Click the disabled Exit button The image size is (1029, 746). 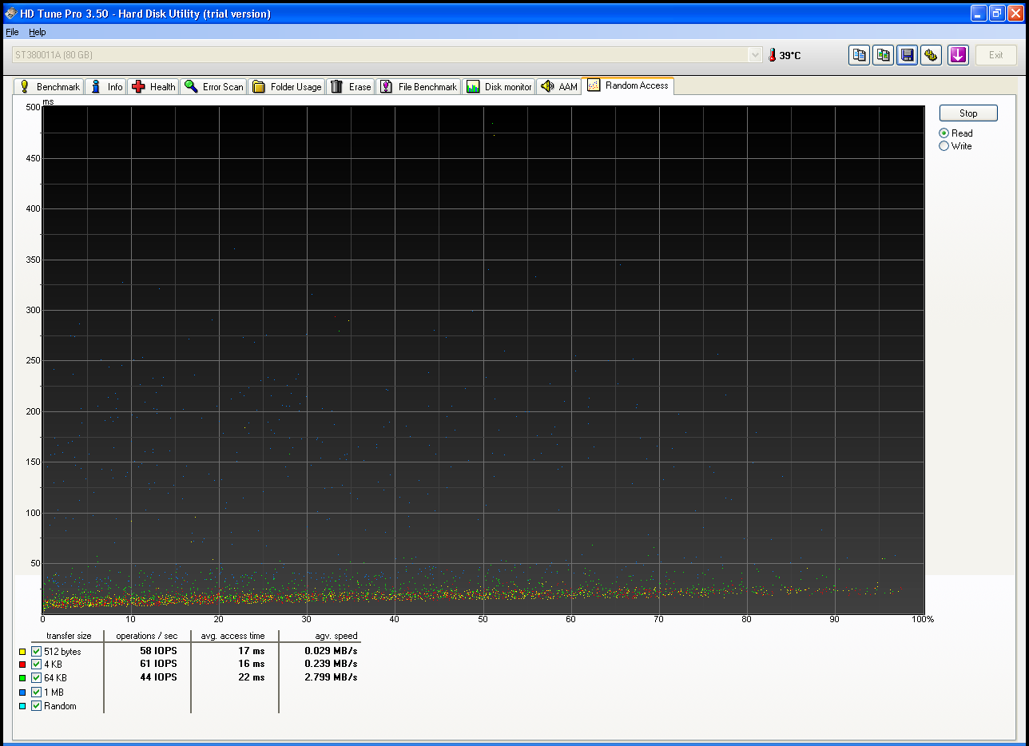pos(995,55)
